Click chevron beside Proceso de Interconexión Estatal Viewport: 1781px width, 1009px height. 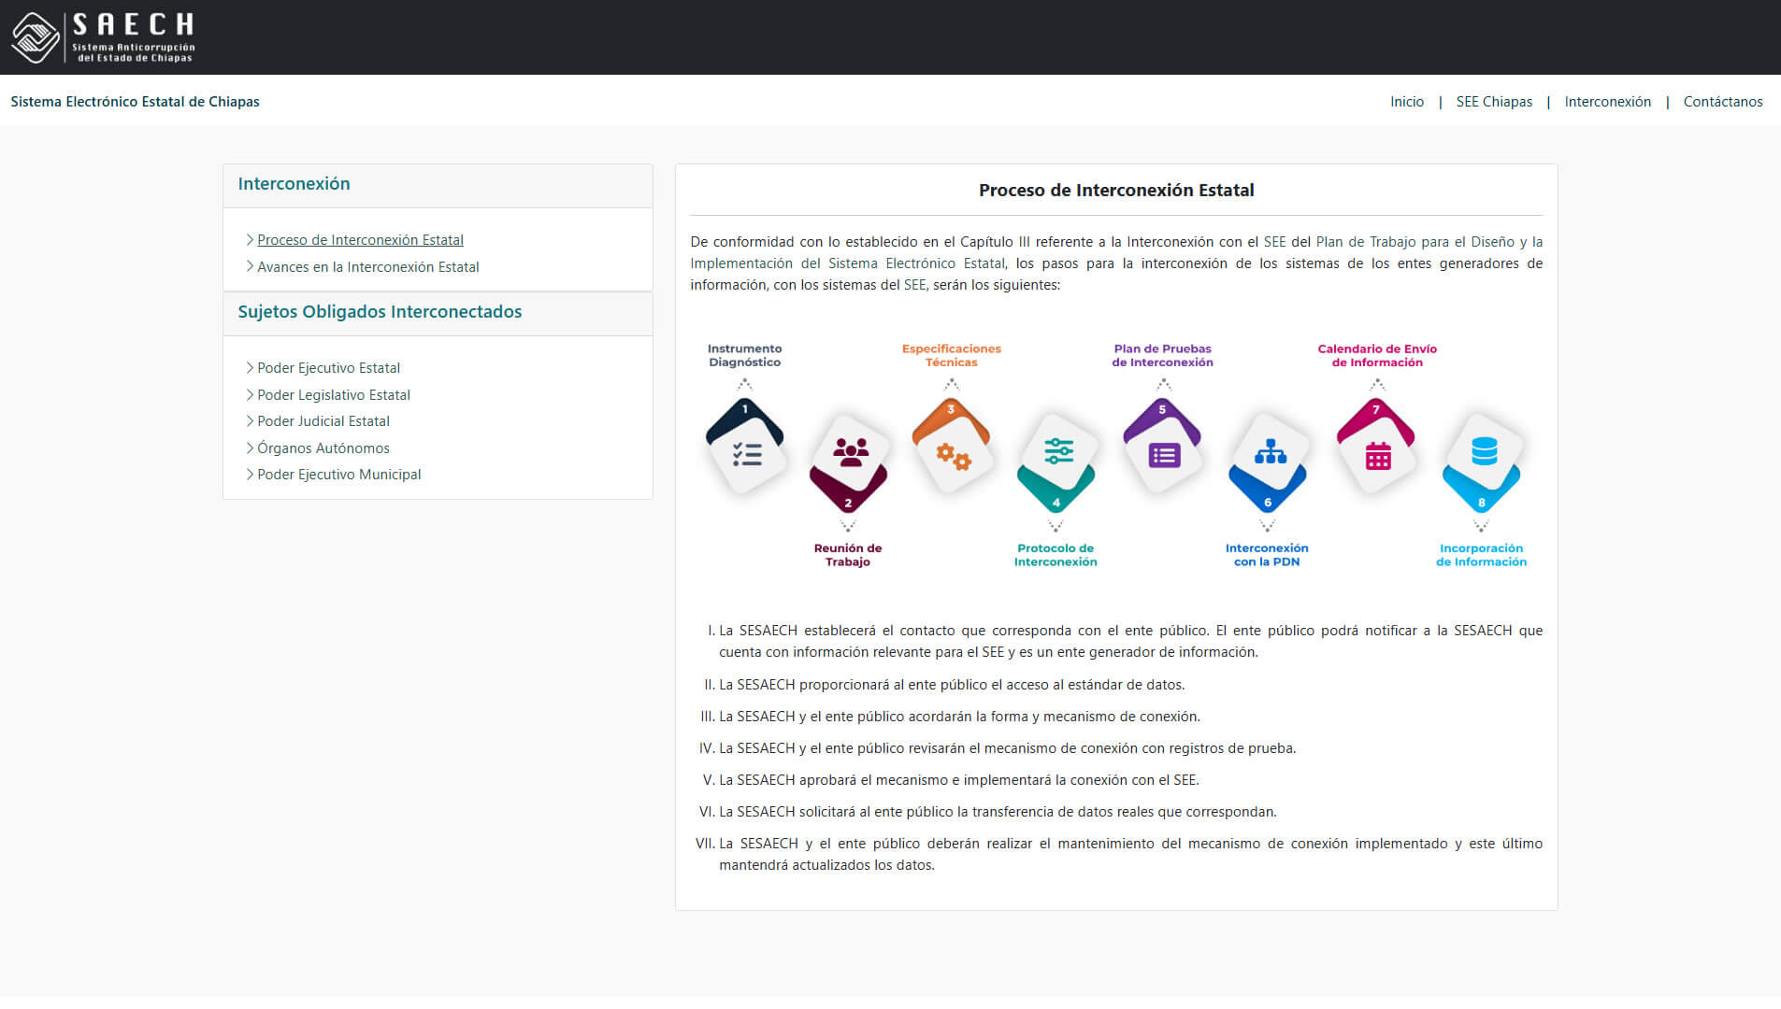tap(250, 240)
